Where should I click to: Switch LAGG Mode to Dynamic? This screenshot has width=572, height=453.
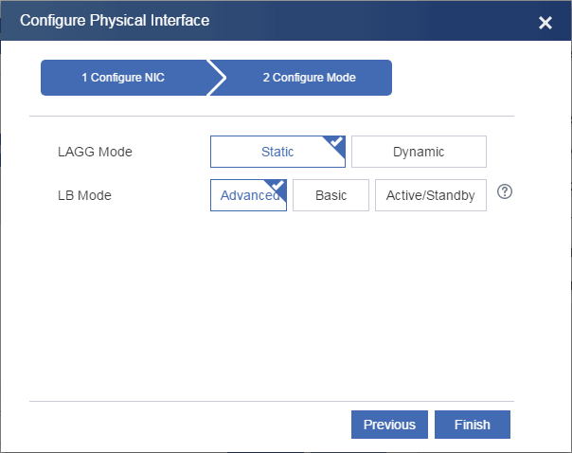[x=419, y=152]
